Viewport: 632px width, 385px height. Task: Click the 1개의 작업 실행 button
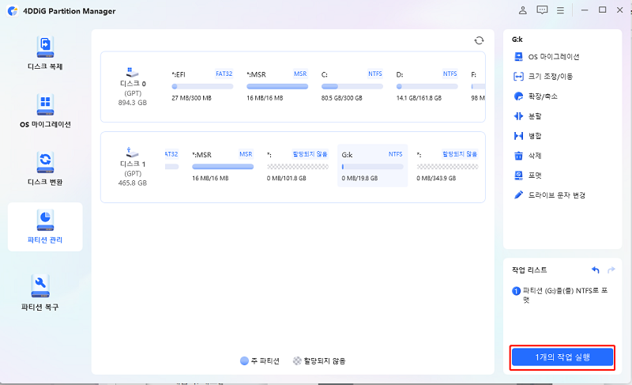(x=562, y=357)
